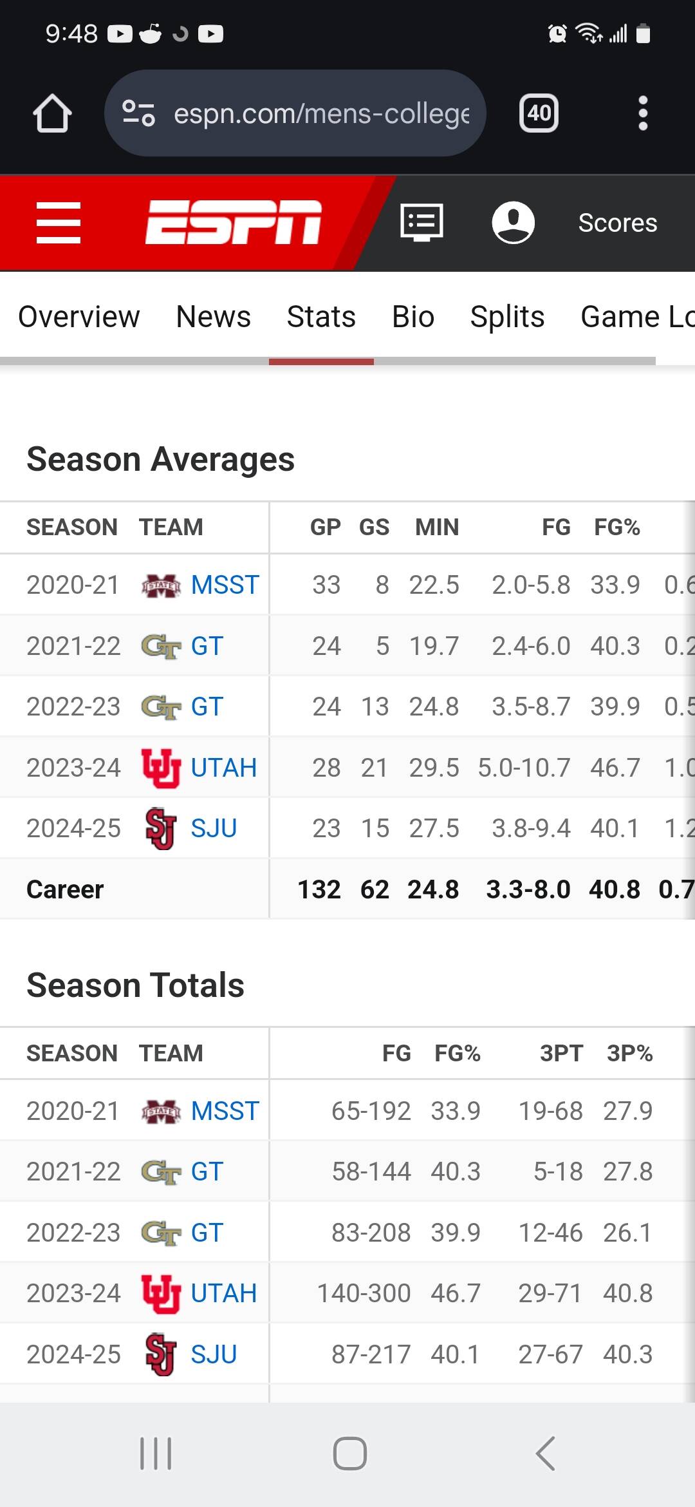695x1507 pixels.
Task: Open Android recent apps button
Action: [x=156, y=1454]
